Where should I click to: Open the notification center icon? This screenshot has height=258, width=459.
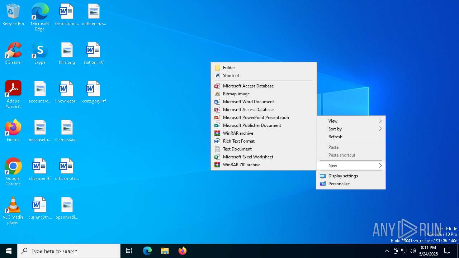[448, 251]
